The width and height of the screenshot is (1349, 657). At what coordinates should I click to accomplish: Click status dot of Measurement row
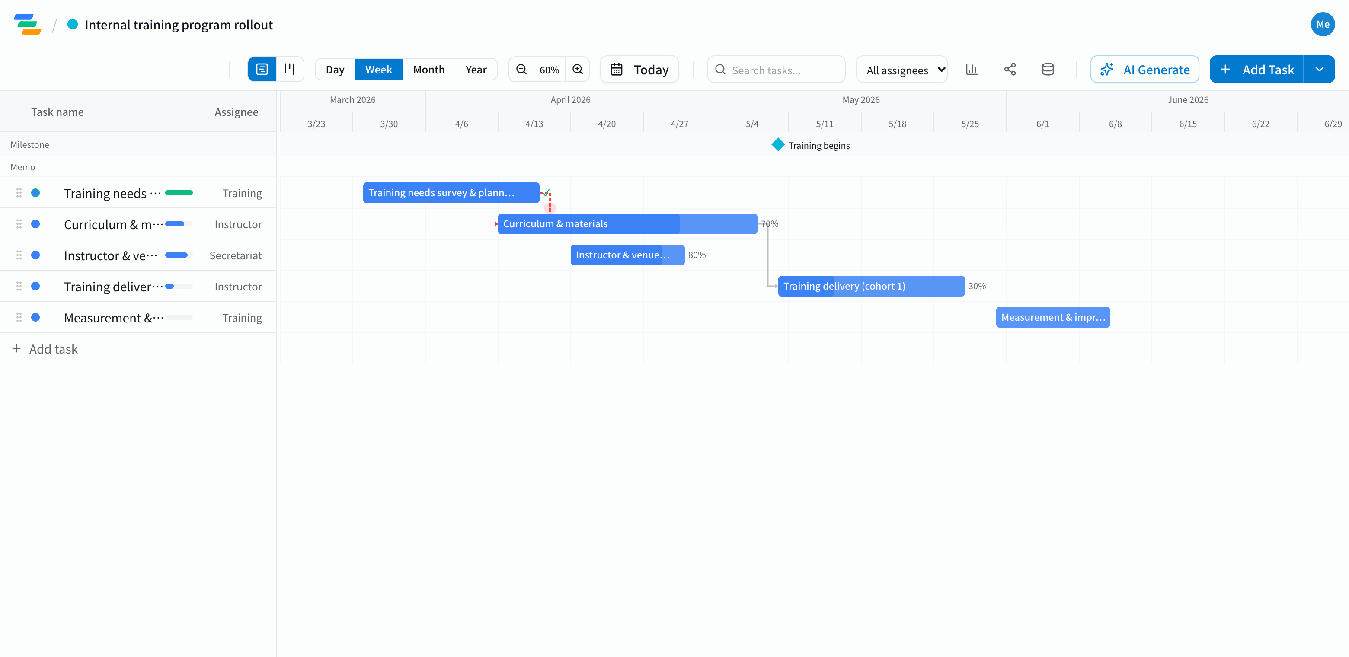coord(35,317)
